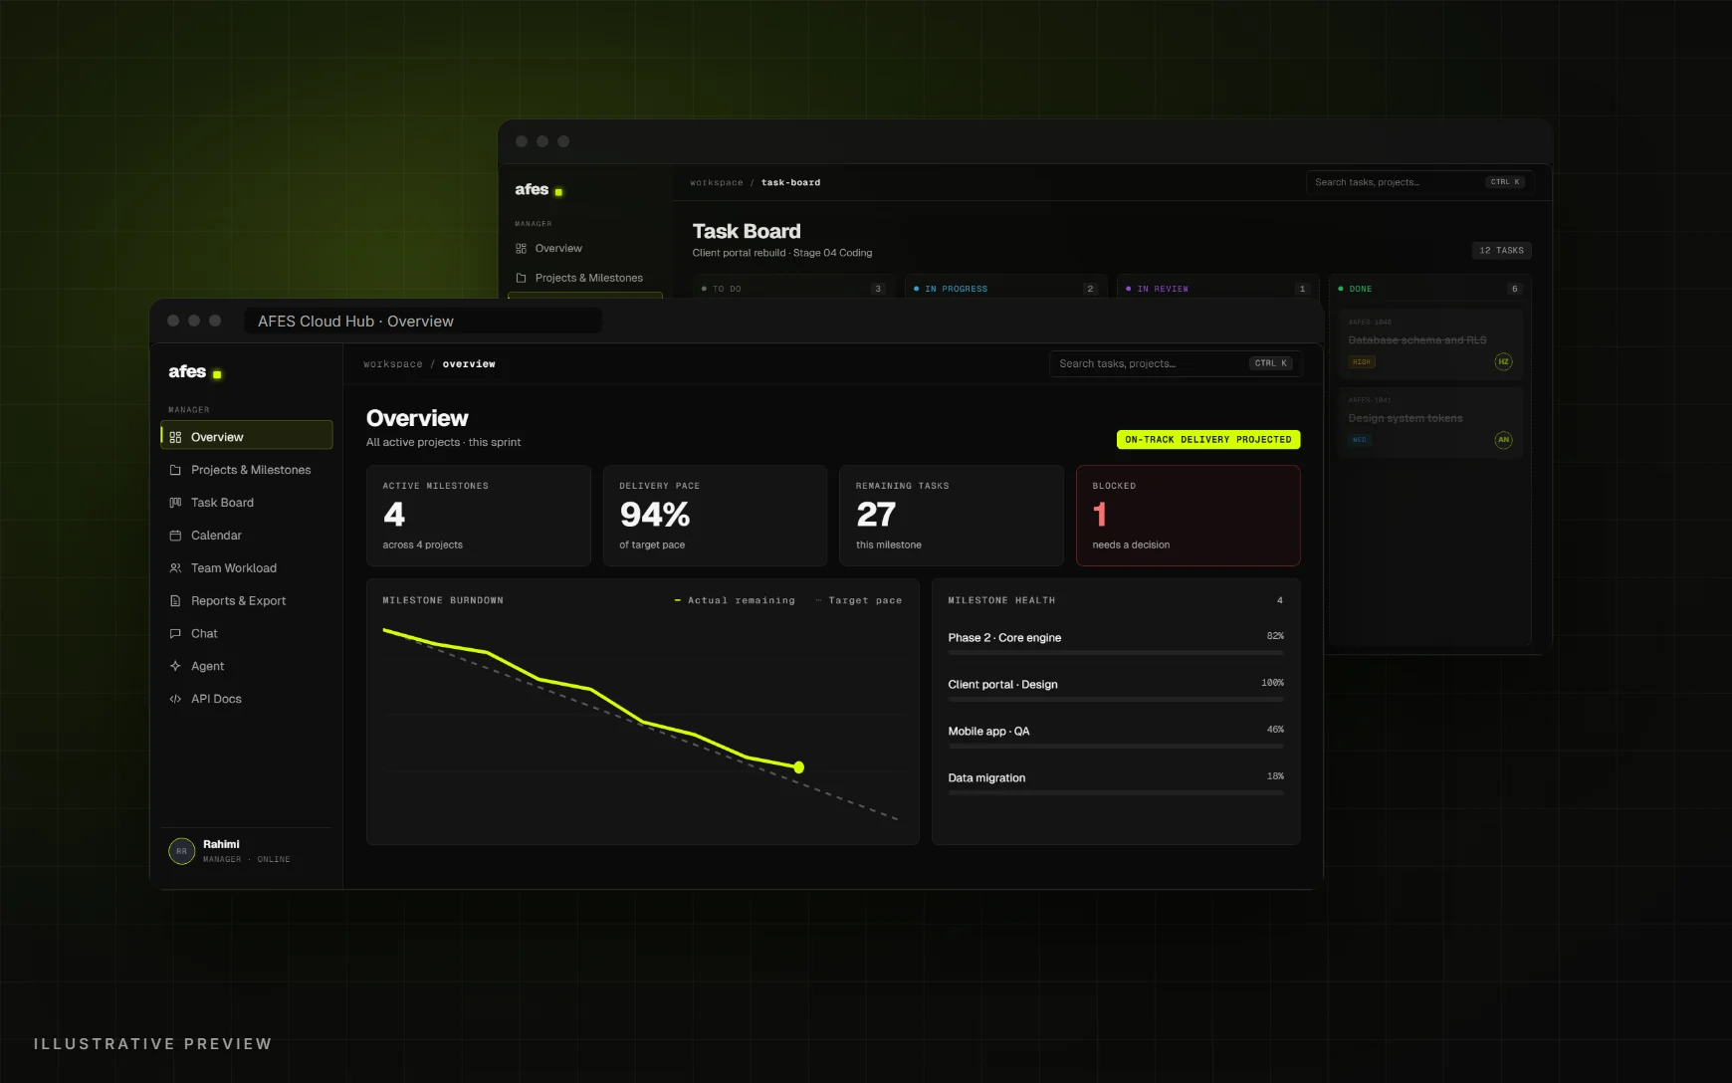This screenshot has width=1732, height=1083.
Task: Open the Blocked card needing a decision
Action: (1188, 516)
